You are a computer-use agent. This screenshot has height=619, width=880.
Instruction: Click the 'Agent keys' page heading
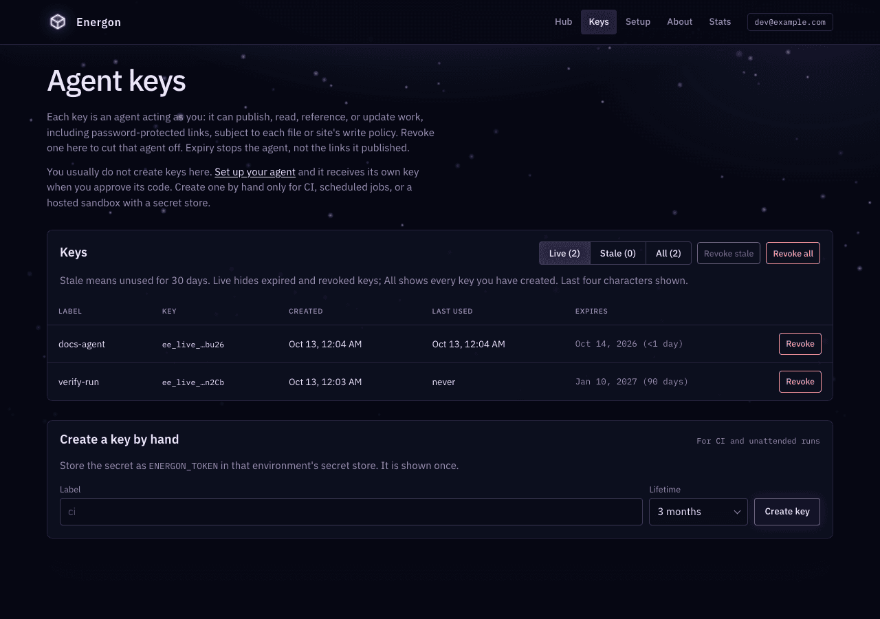pos(116,81)
